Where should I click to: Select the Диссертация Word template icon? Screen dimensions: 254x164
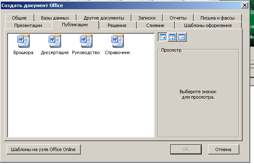pyautogui.click(x=54, y=41)
